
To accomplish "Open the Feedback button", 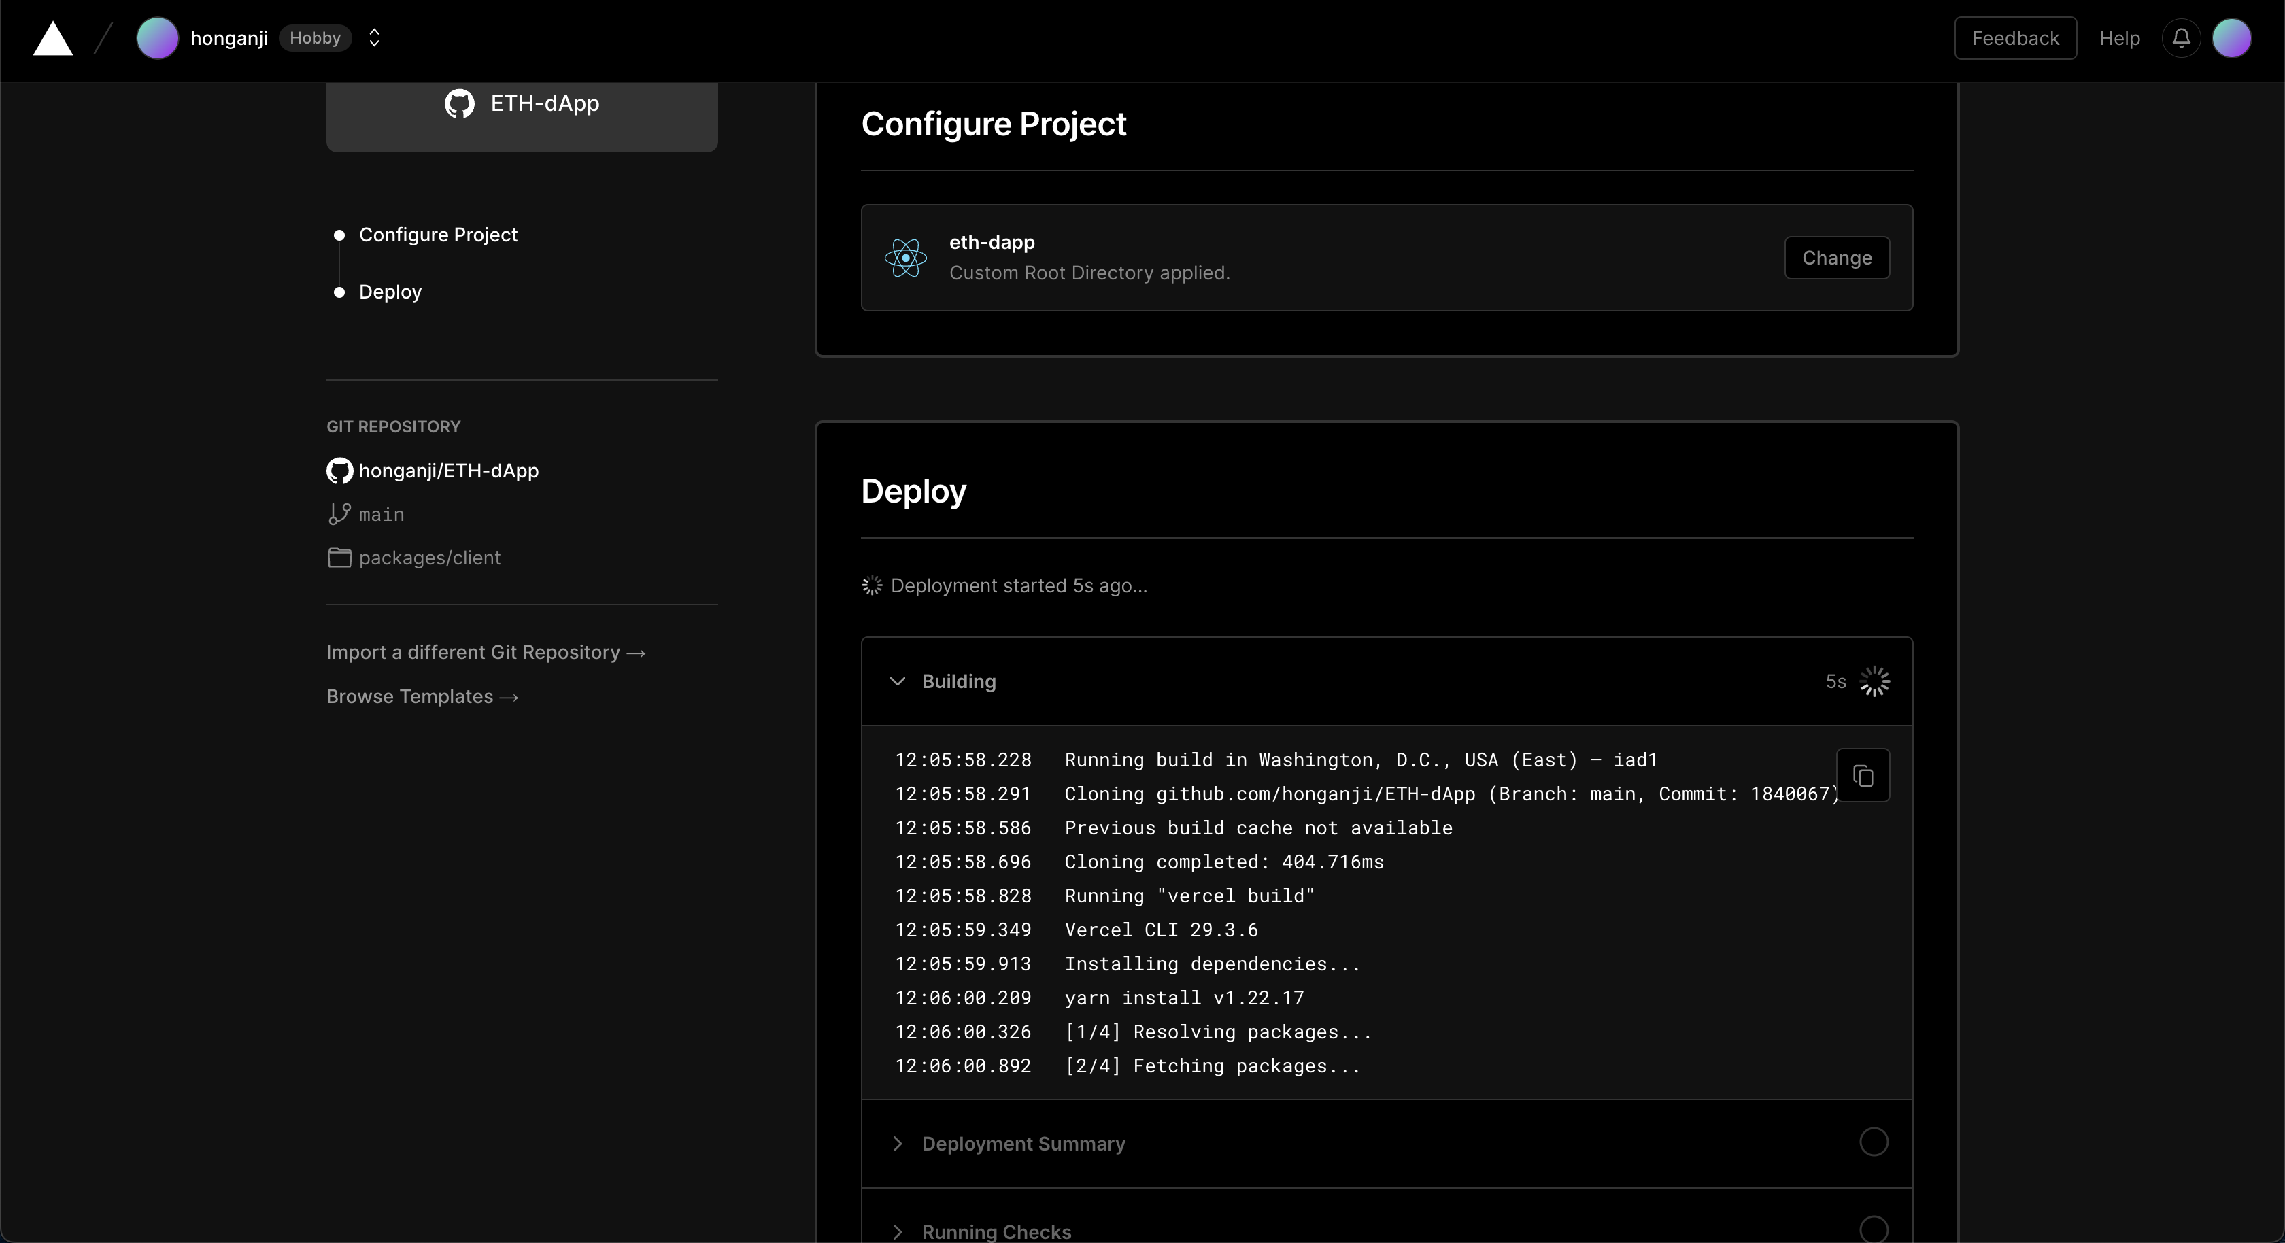I will click(x=2014, y=38).
